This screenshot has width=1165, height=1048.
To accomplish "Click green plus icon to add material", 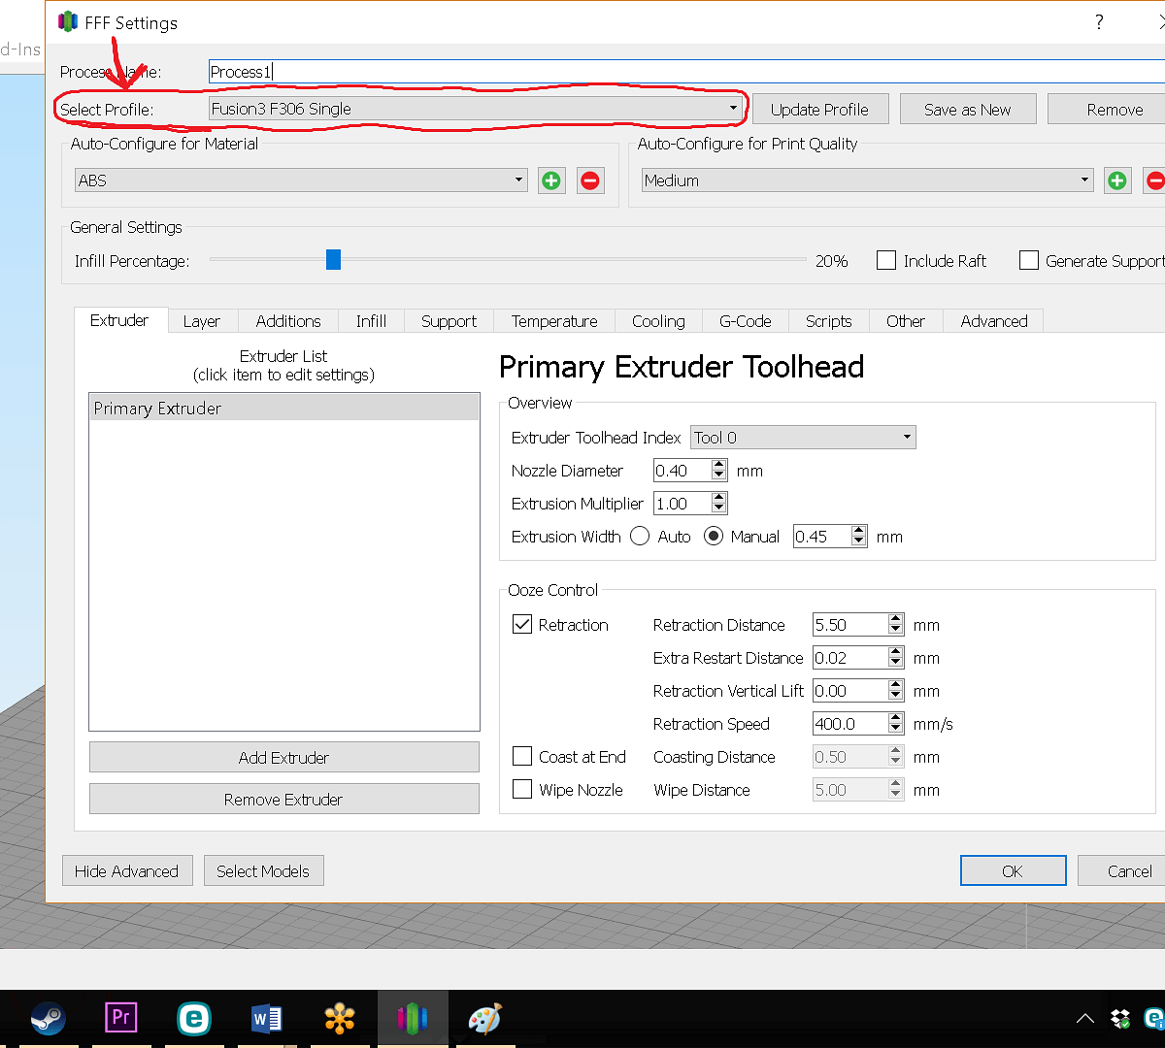I will (x=551, y=180).
